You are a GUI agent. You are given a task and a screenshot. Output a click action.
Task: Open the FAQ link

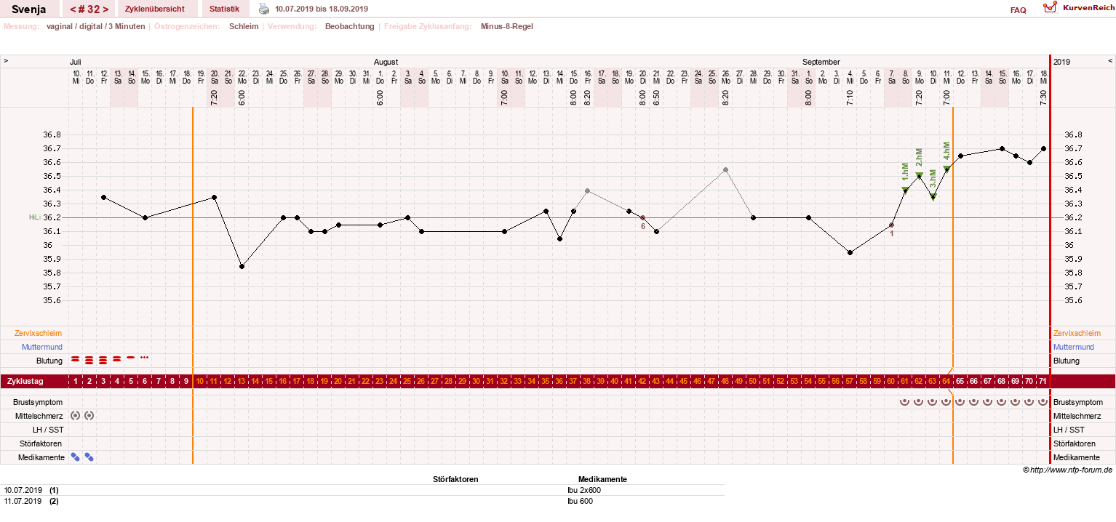1018,10
